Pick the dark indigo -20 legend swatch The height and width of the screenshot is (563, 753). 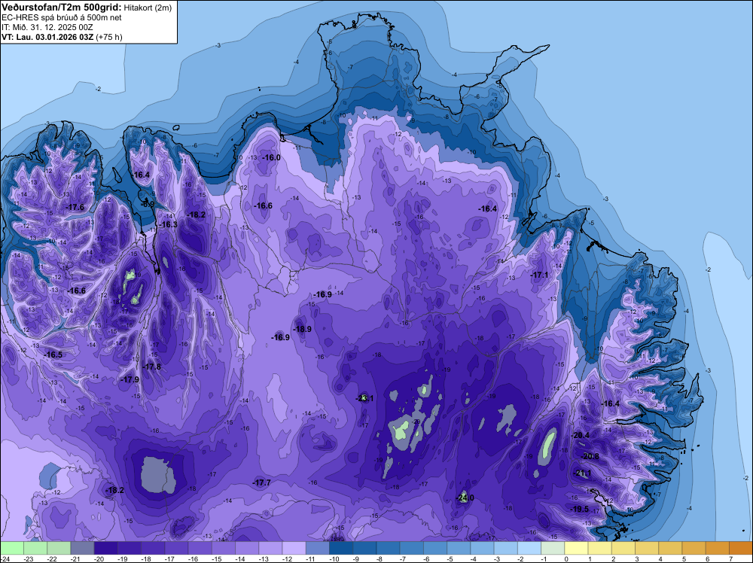(x=106, y=548)
